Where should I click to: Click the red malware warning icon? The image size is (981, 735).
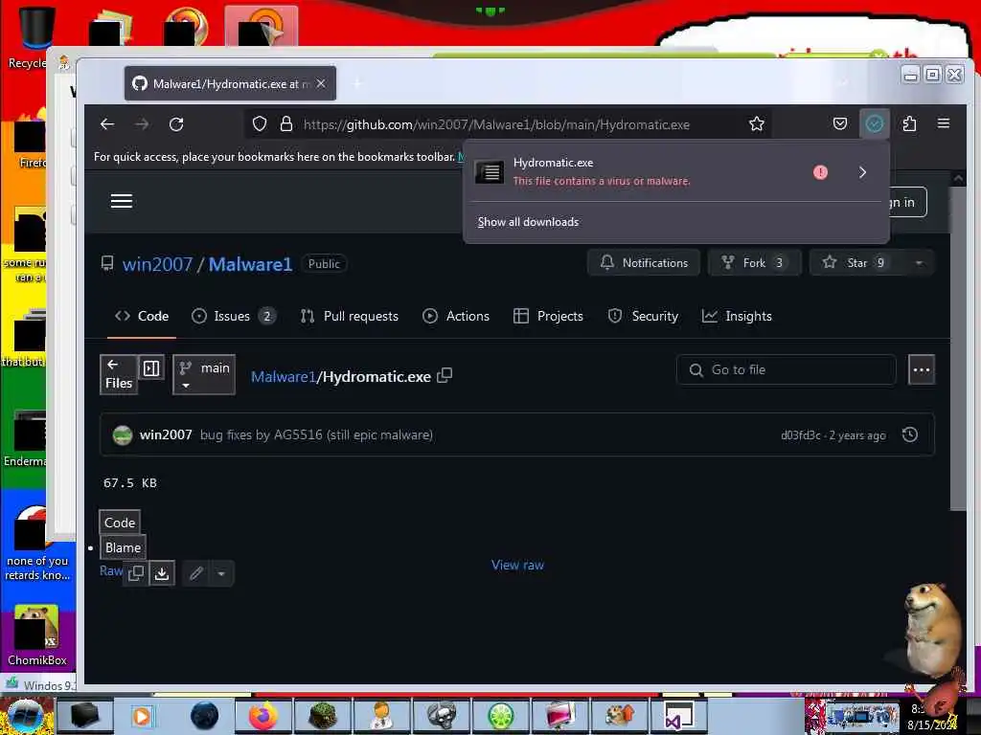[820, 172]
